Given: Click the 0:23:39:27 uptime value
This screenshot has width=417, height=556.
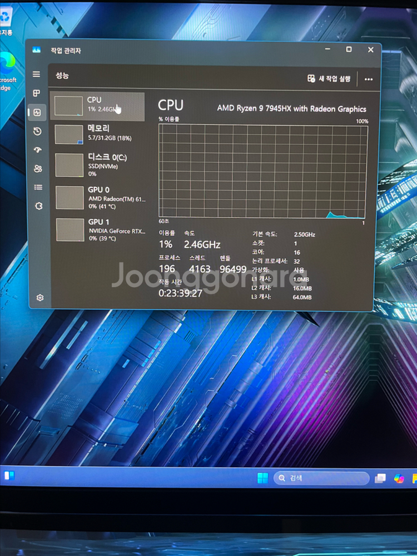Looking at the screenshot, I should tap(180, 293).
